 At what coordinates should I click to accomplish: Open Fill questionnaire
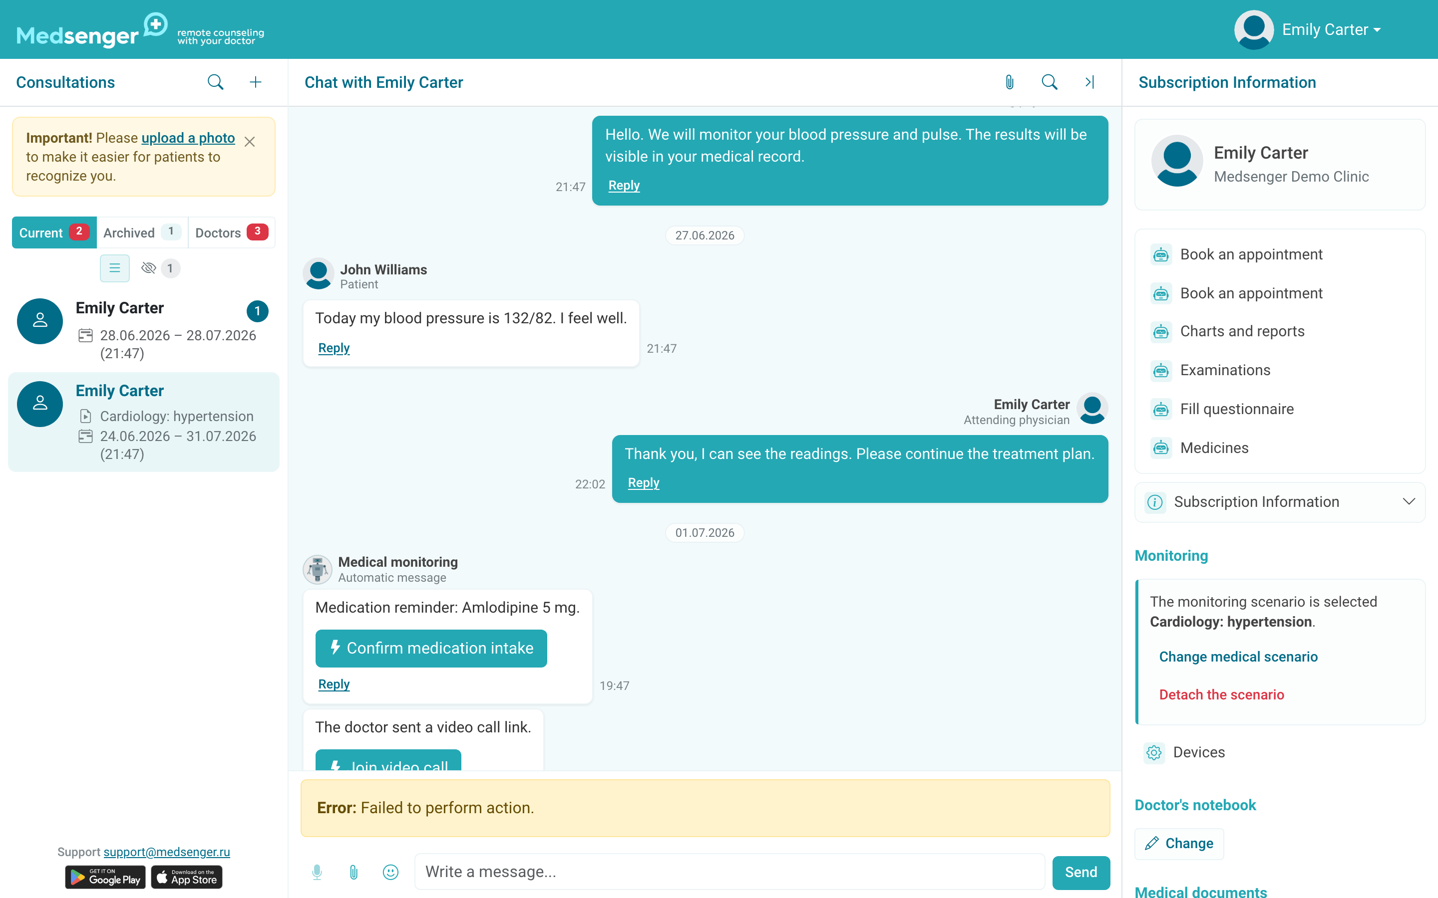(x=1237, y=409)
